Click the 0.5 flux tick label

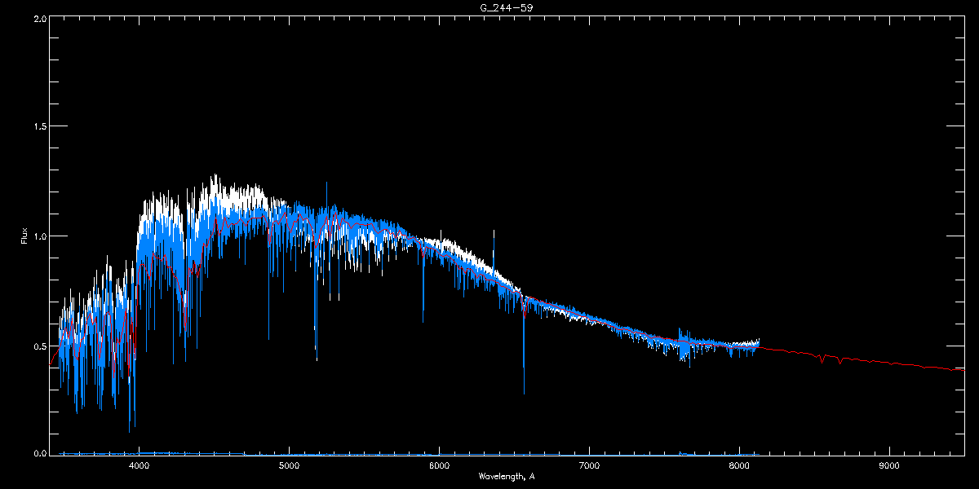tap(39, 346)
